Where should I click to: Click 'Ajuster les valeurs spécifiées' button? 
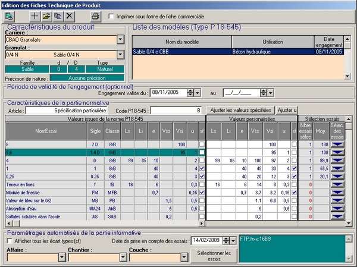click(240, 110)
